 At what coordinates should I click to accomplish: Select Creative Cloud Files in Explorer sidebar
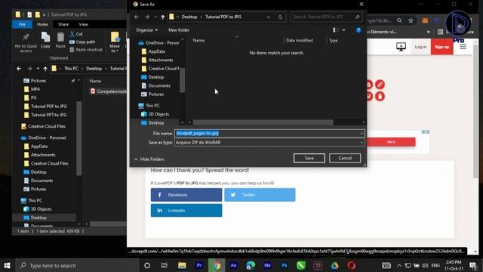coord(44,126)
